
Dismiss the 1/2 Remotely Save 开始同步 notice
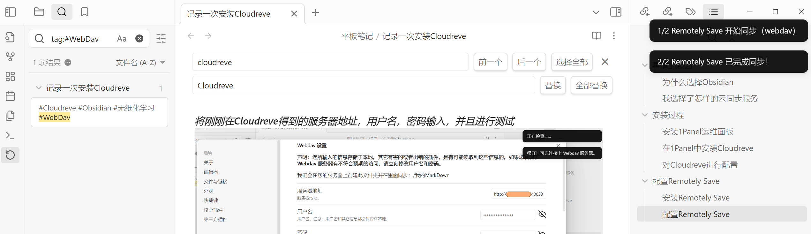(x=729, y=31)
